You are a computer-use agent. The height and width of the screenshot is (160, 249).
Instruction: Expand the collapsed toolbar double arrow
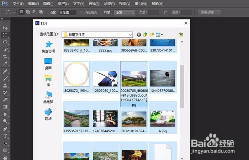click(x=2, y=19)
